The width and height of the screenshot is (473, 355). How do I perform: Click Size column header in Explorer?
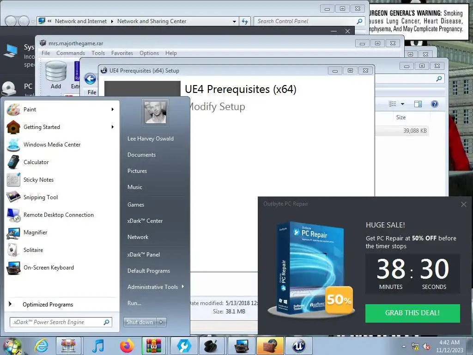click(x=401, y=117)
